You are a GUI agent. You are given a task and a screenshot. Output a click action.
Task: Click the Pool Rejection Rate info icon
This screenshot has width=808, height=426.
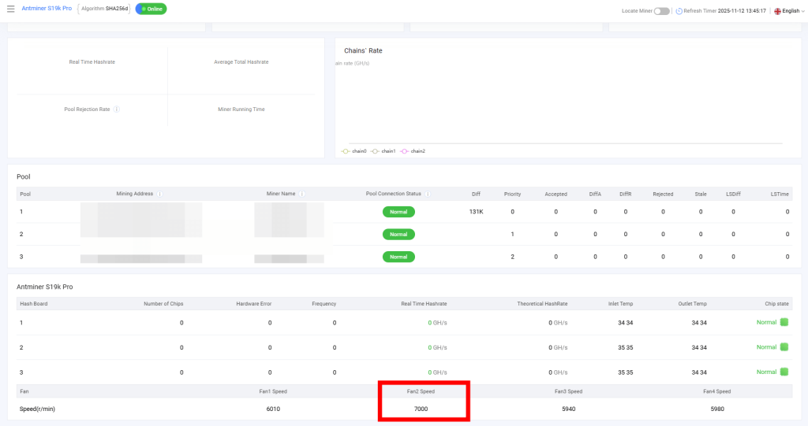117,109
